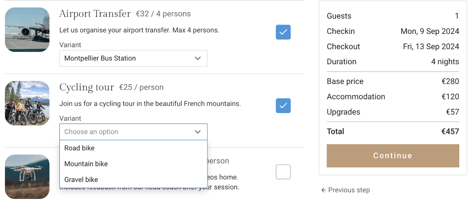Open the drone photo thumbnail
Viewport: 473px width, 204px height.
[x=27, y=177]
